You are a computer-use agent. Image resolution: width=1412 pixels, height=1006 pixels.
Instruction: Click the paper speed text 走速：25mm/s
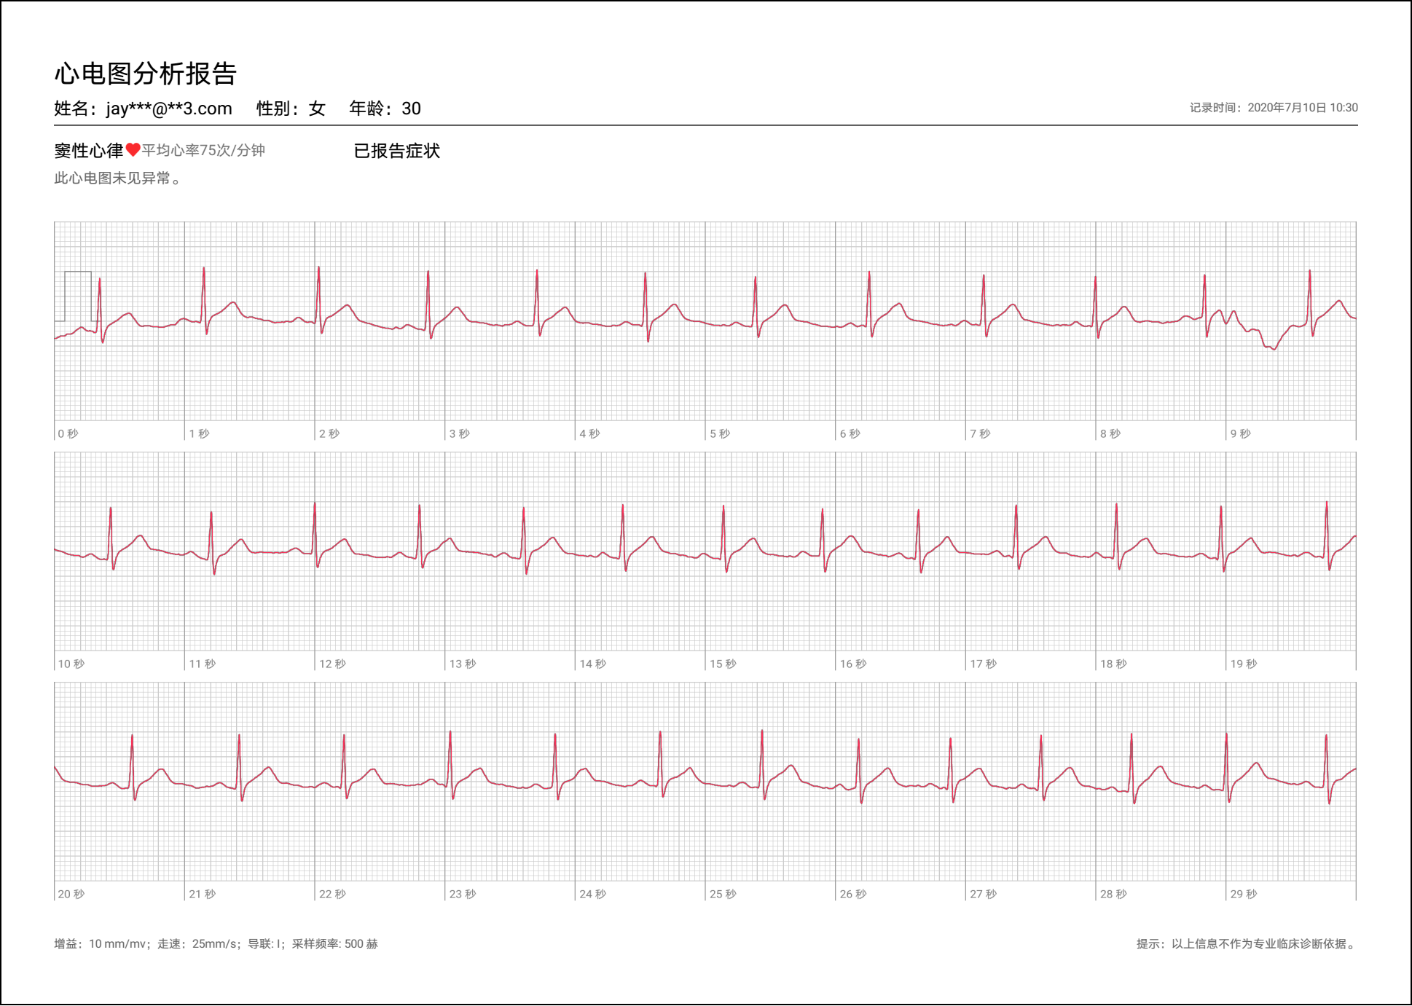point(197,944)
